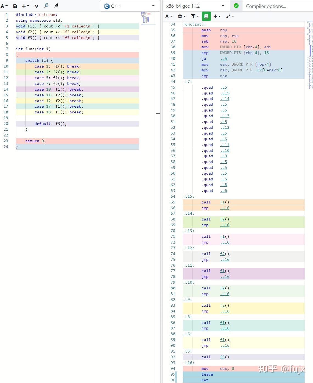Jump to label via the .L16 link
Screen dimensions: 313x383
pos(225,208)
